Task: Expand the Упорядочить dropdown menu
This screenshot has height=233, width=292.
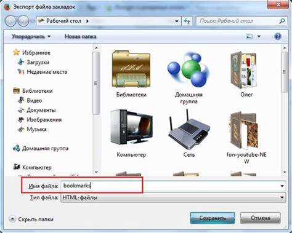Action: tap(31, 36)
